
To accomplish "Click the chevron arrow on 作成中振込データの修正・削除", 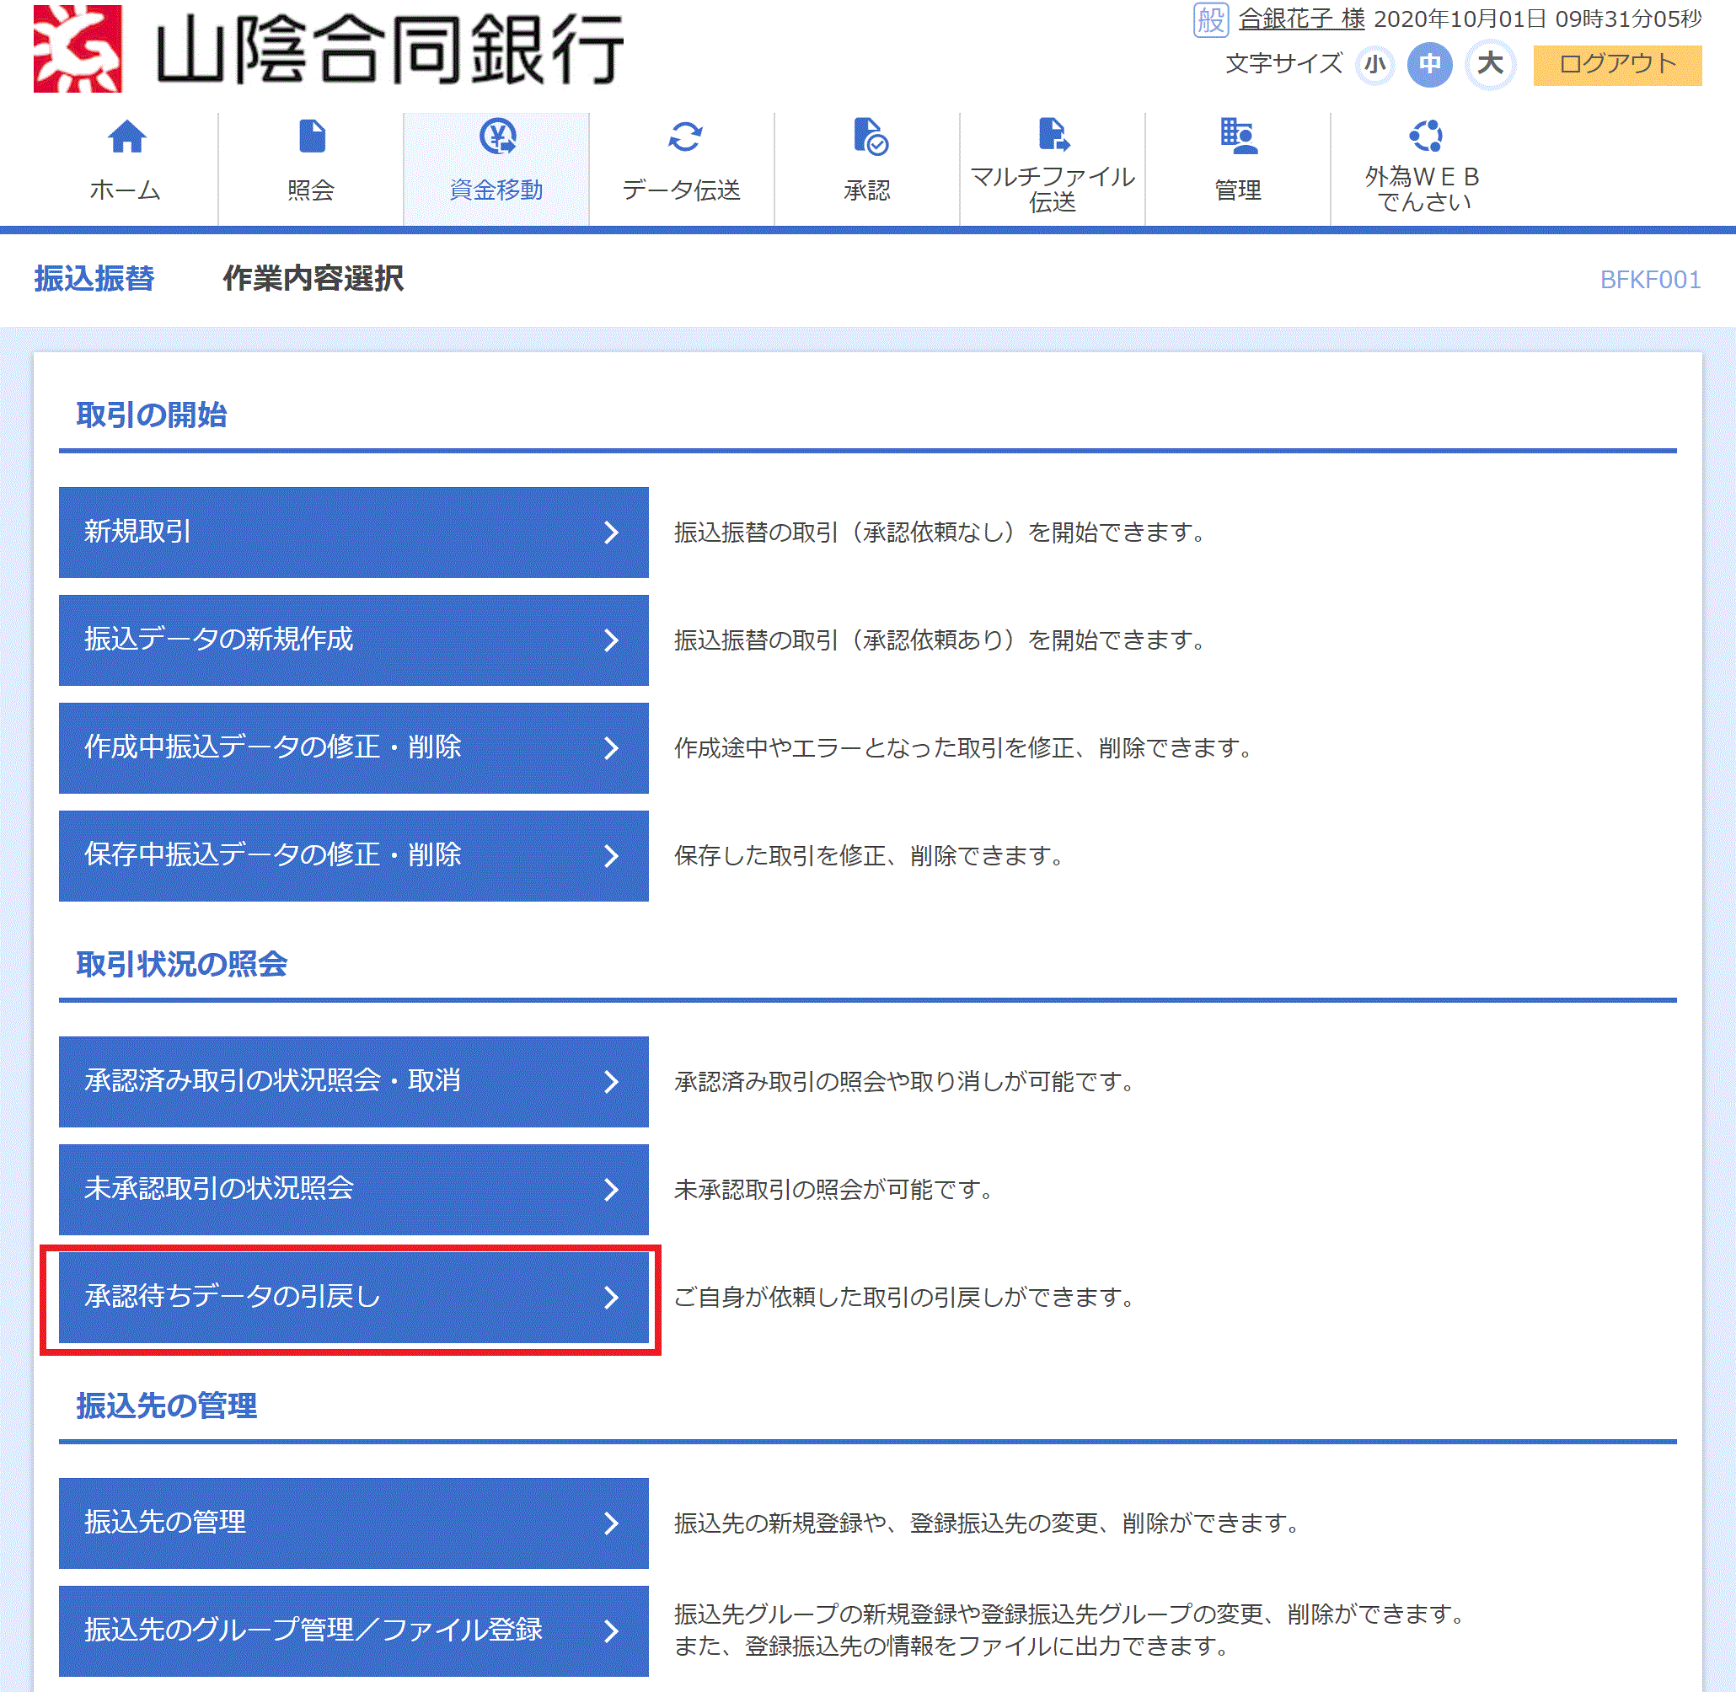I will (611, 748).
